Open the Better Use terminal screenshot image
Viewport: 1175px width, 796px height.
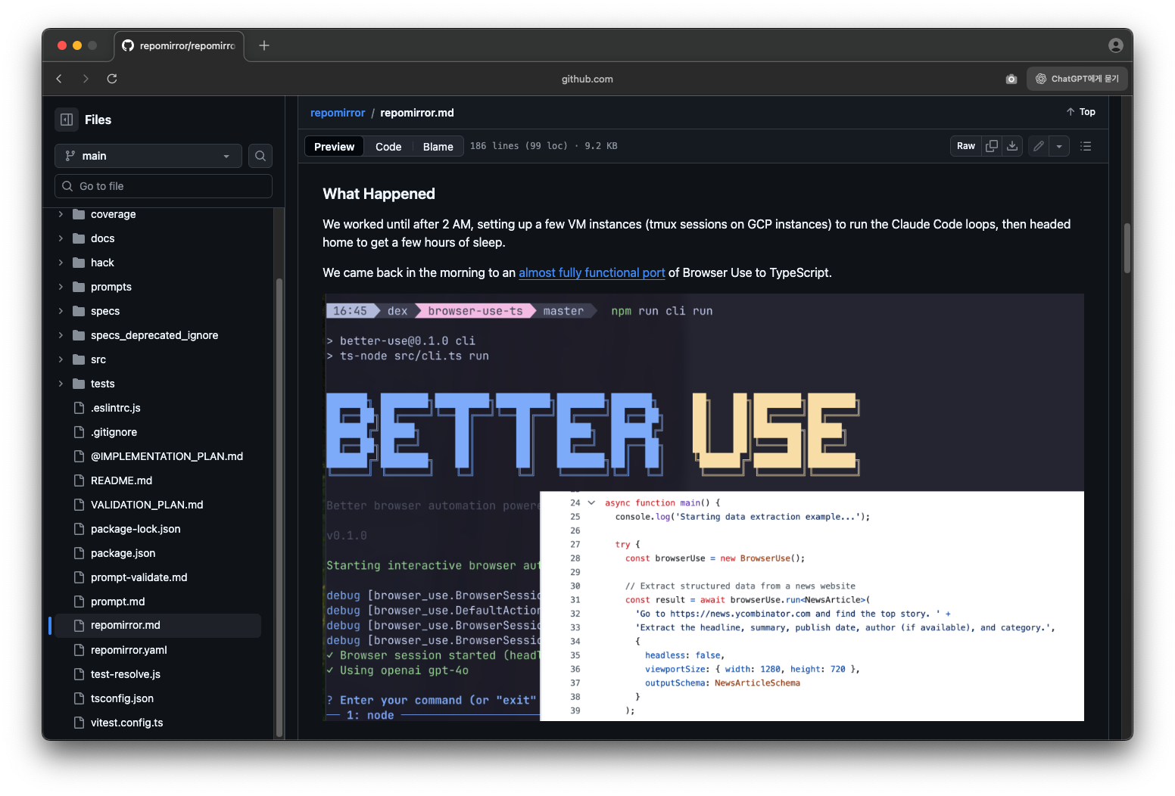(x=704, y=508)
